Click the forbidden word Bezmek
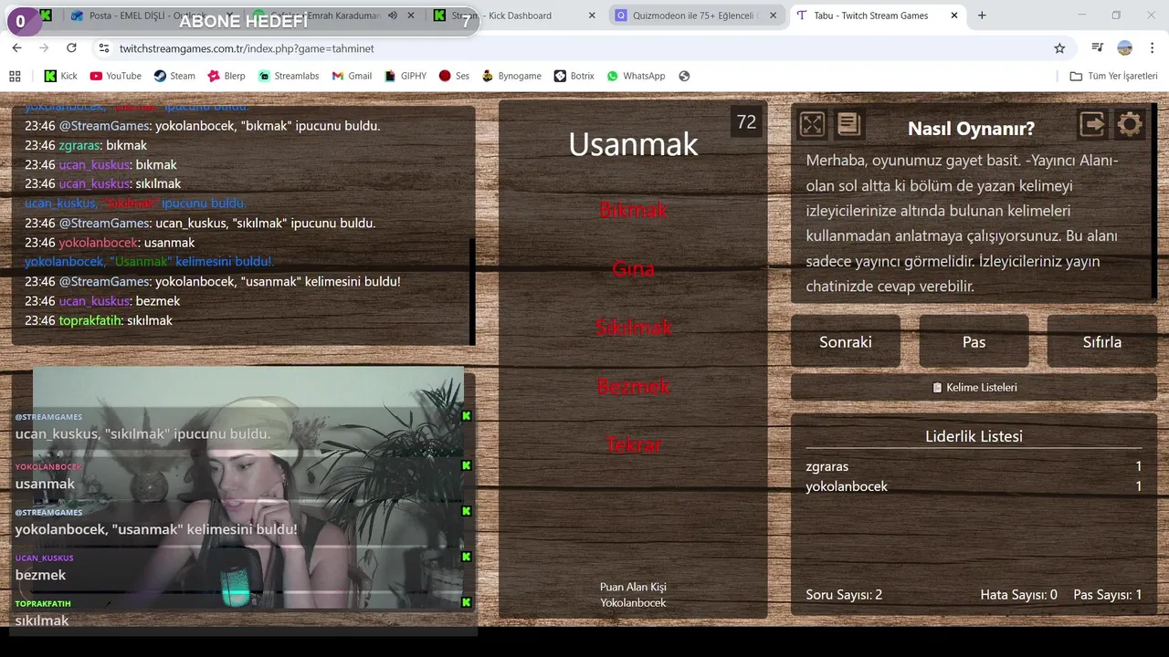This screenshot has width=1169, height=657. click(x=633, y=386)
